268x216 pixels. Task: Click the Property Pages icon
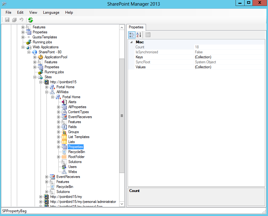pyautogui.click(x=148, y=35)
